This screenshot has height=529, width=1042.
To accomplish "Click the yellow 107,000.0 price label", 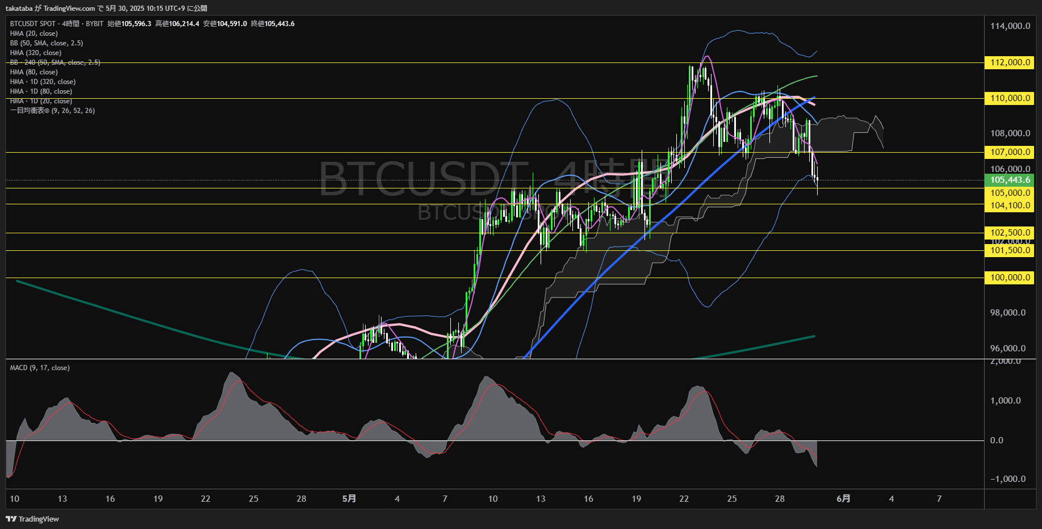I will point(1009,152).
